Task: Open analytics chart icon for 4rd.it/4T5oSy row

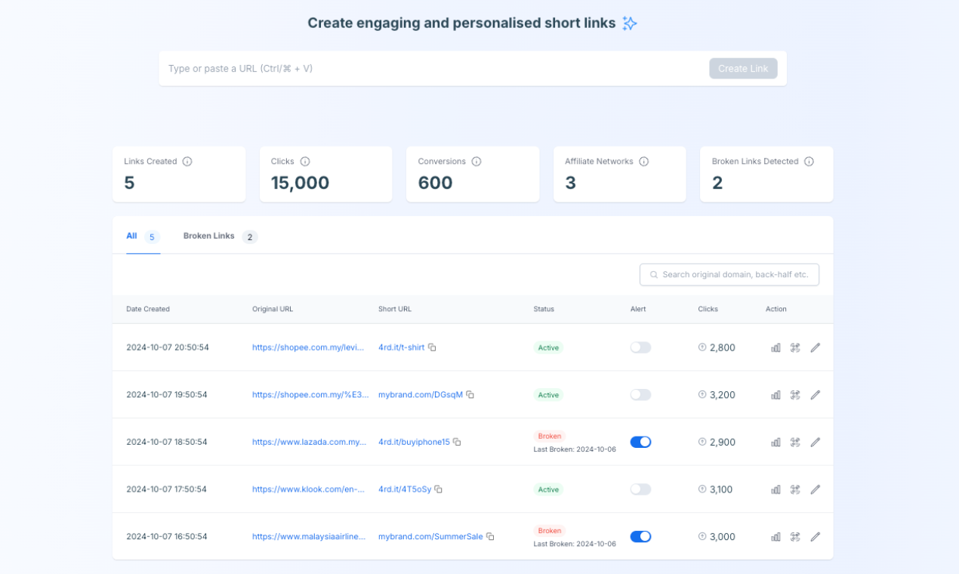Action: (776, 489)
